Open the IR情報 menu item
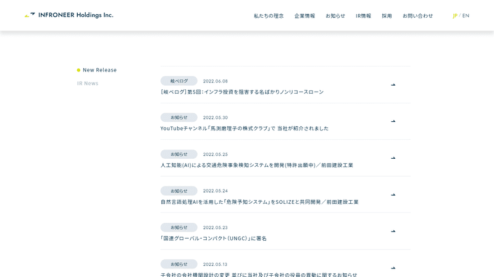Viewport: 494px width, 277px height. [x=363, y=16]
